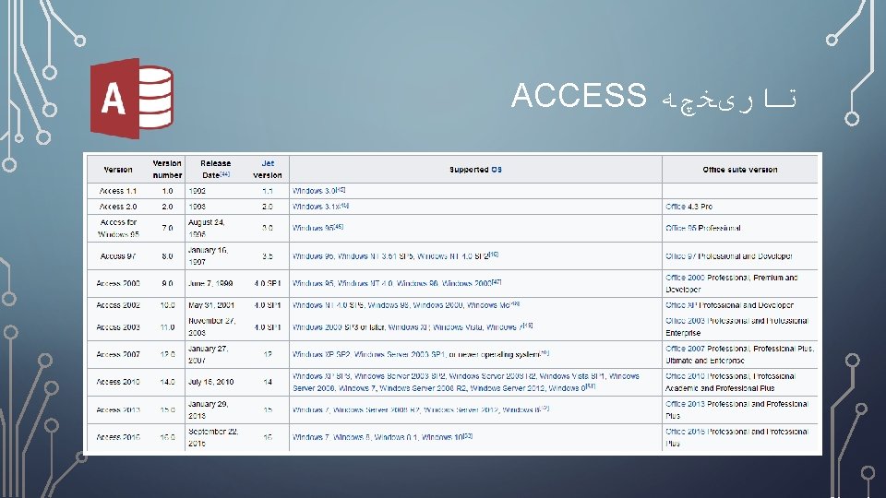
Task: Select the Access for Windows 95 cell
Action: point(118,228)
